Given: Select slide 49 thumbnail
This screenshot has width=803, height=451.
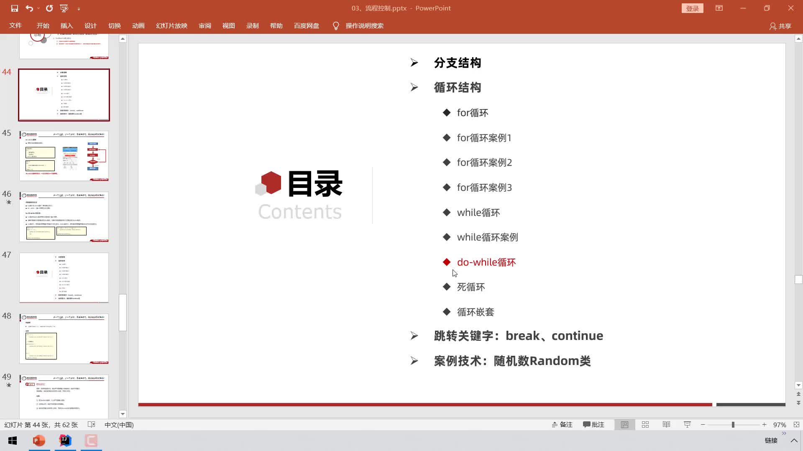Looking at the screenshot, I should [x=64, y=397].
